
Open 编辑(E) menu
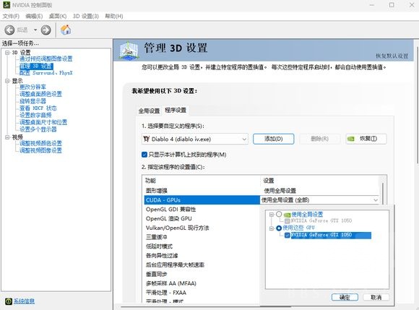point(34,17)
